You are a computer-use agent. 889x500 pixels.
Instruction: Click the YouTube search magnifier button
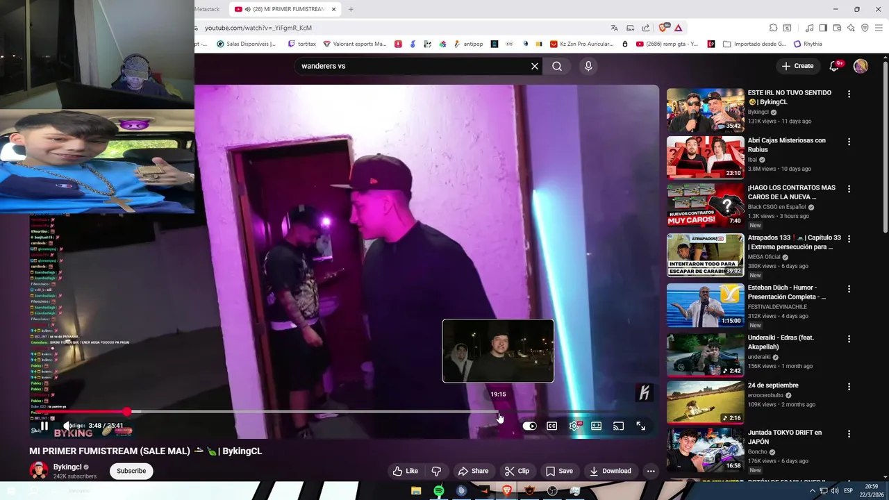[557, 66]
